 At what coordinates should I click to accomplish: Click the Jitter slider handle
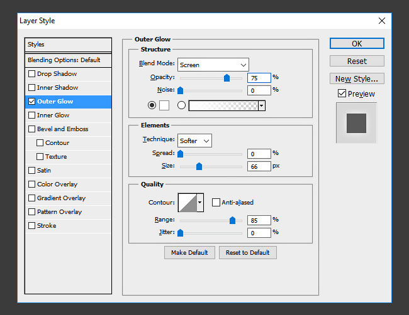tap(180, 233)
